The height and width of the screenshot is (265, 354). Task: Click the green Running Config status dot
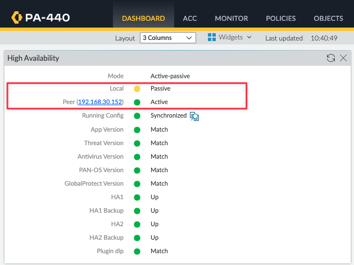(137, 116)
